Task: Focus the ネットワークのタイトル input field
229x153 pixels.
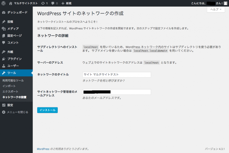Action: pos(117,75)
